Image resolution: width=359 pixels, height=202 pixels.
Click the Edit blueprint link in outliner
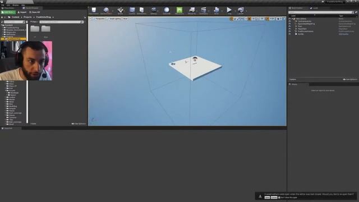pyautogui.click(x=343, y=34)
